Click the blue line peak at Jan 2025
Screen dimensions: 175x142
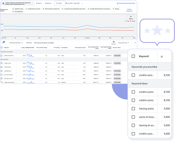(87, 25)
